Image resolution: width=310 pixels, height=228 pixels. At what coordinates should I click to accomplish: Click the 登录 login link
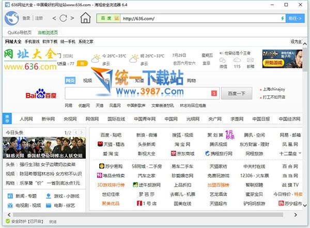(26, 18)
